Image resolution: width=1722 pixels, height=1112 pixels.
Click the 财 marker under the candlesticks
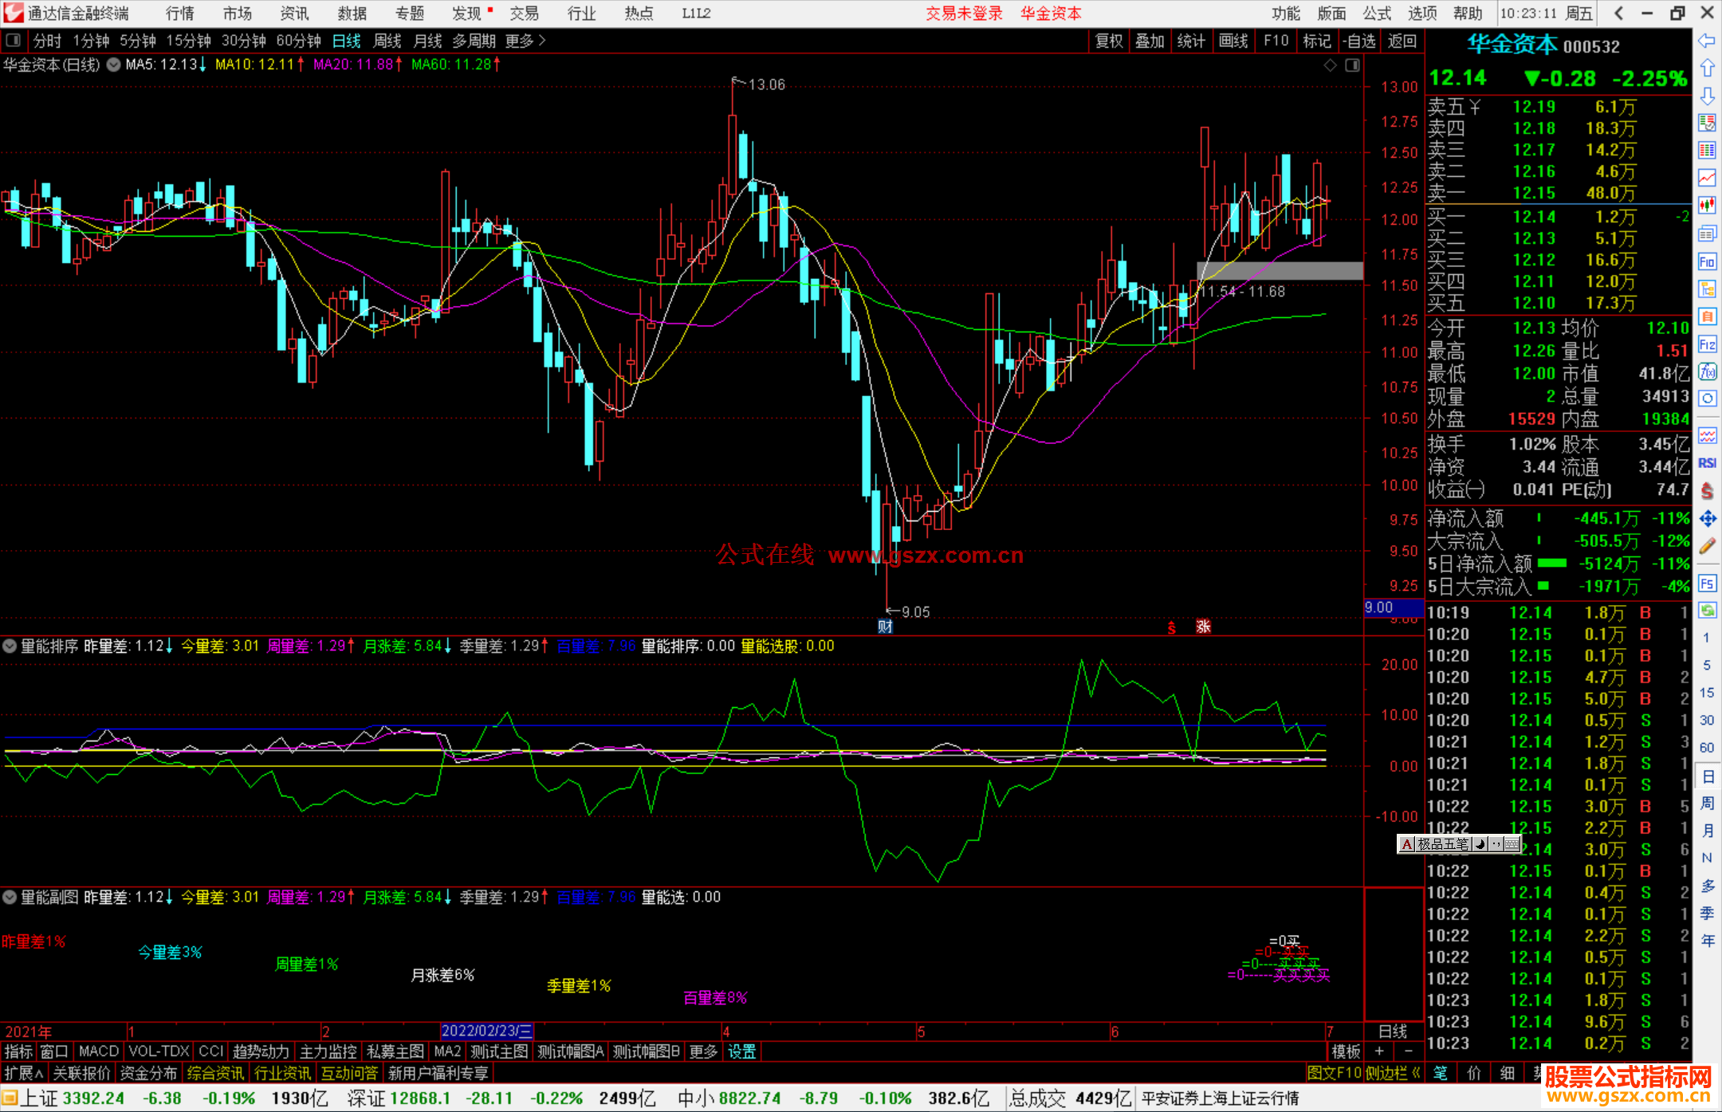point(885,627)
